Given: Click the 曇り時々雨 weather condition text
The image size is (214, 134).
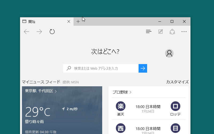Looking at the screenshot, I should (35, 122).
